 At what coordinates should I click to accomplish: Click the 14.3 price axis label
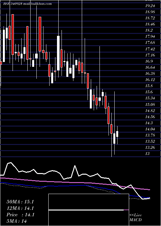click(149, 123)
